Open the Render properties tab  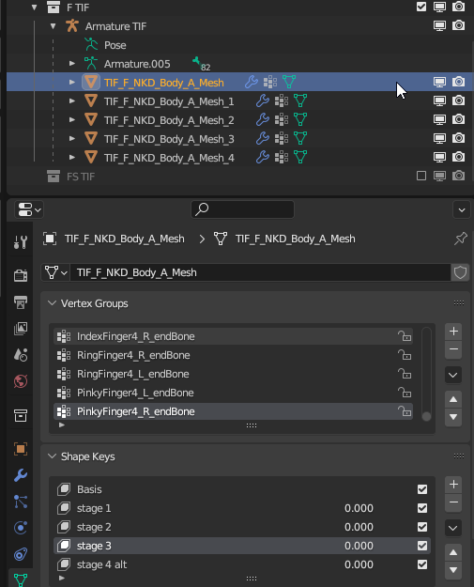[21, 275]
